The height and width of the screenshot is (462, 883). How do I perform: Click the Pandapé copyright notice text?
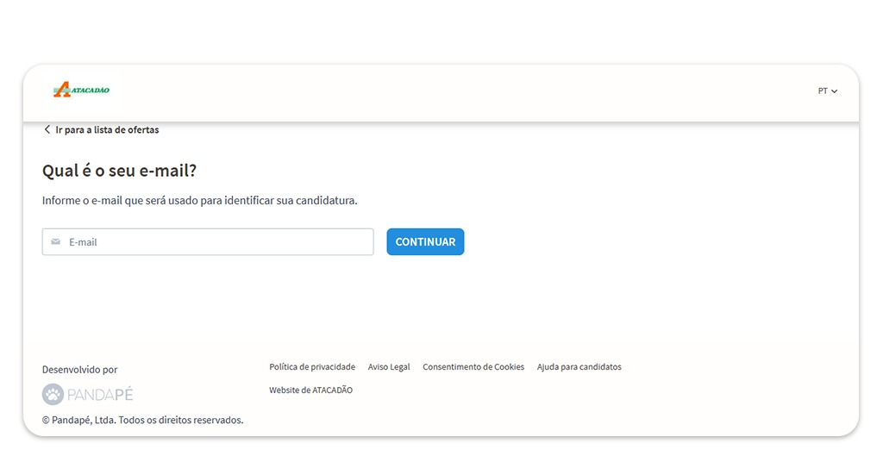[x=143, y=420]
